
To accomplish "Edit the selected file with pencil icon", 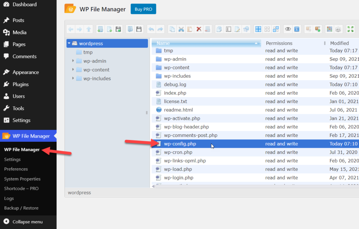I will 237,29.
